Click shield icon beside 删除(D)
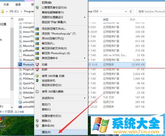The image size is (165, 136). pyautogui.click(x=37, y=121)
